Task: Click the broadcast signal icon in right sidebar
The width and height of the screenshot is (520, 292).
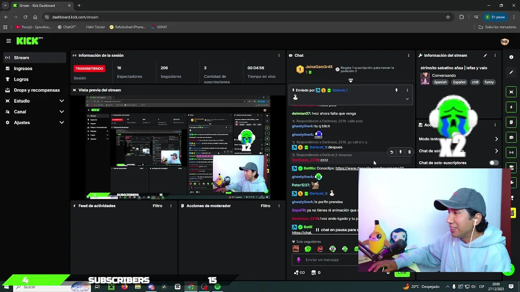Action: pyautogui.click(x=511, y=152)
